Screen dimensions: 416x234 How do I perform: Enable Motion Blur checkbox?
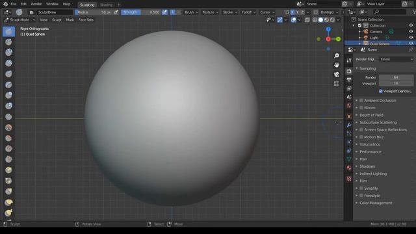click(361, 137)
